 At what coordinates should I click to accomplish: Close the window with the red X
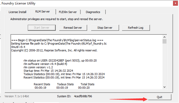click(175, 3)
